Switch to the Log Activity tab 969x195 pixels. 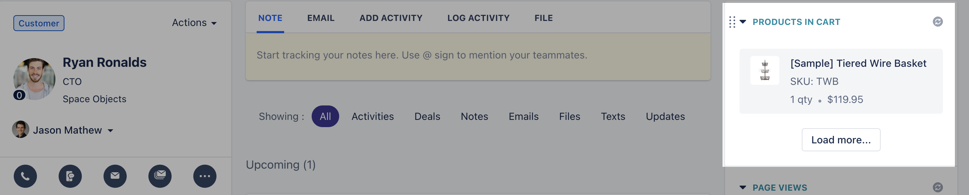(x=478, y=18)
